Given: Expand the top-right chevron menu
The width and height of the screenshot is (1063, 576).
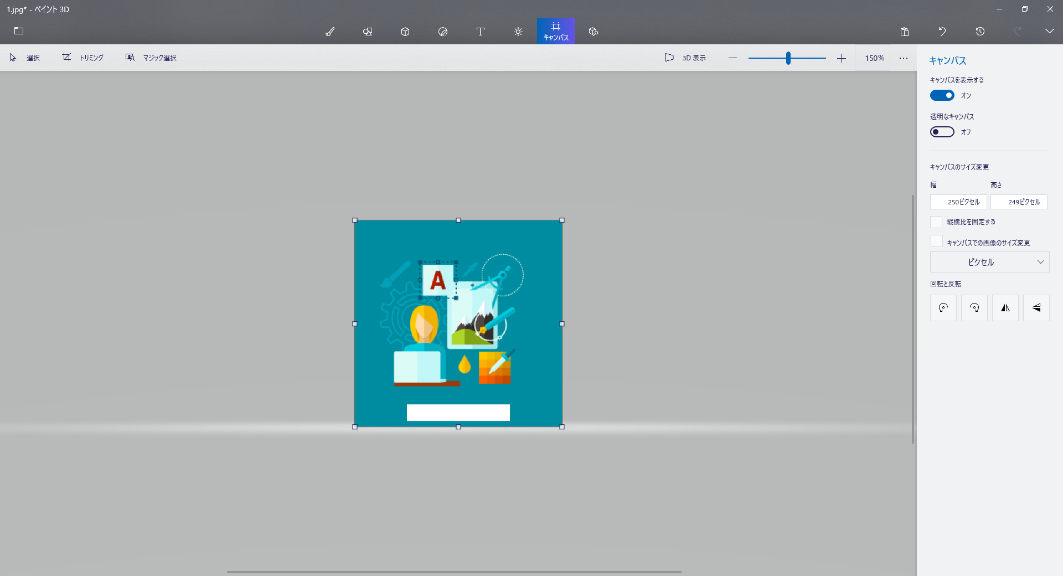Looking at the screenshot, I should tap(1049, 32).
